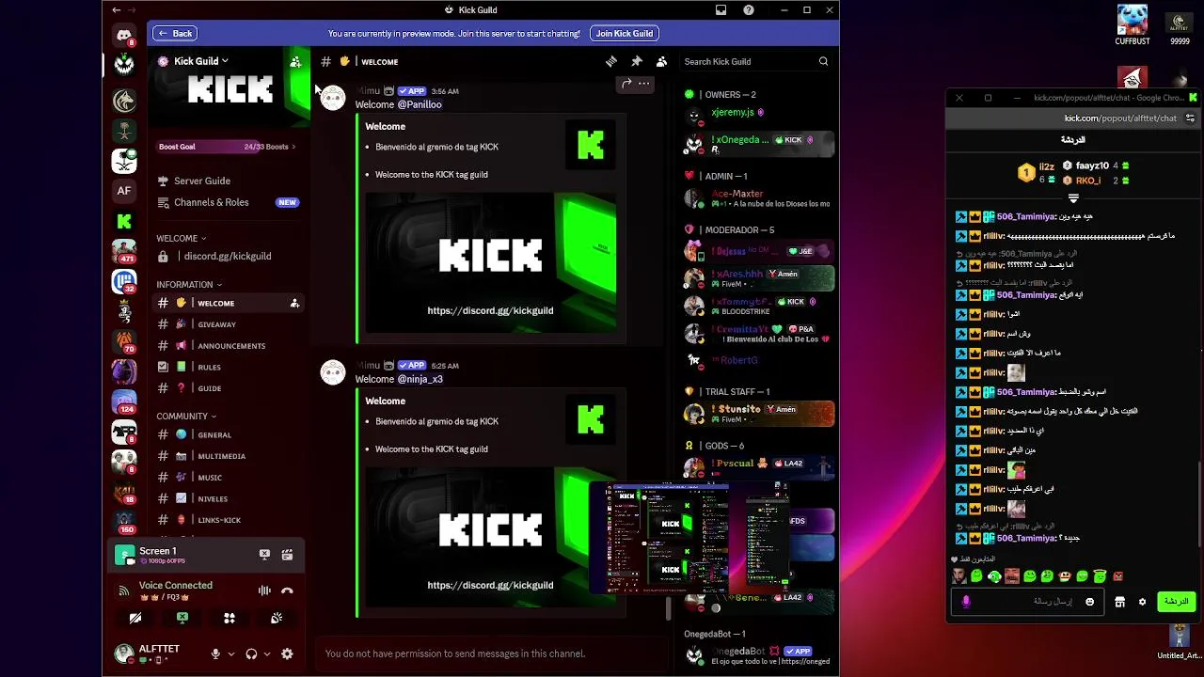Click the @ninja_x3 mention

click(x=420, y=379)
